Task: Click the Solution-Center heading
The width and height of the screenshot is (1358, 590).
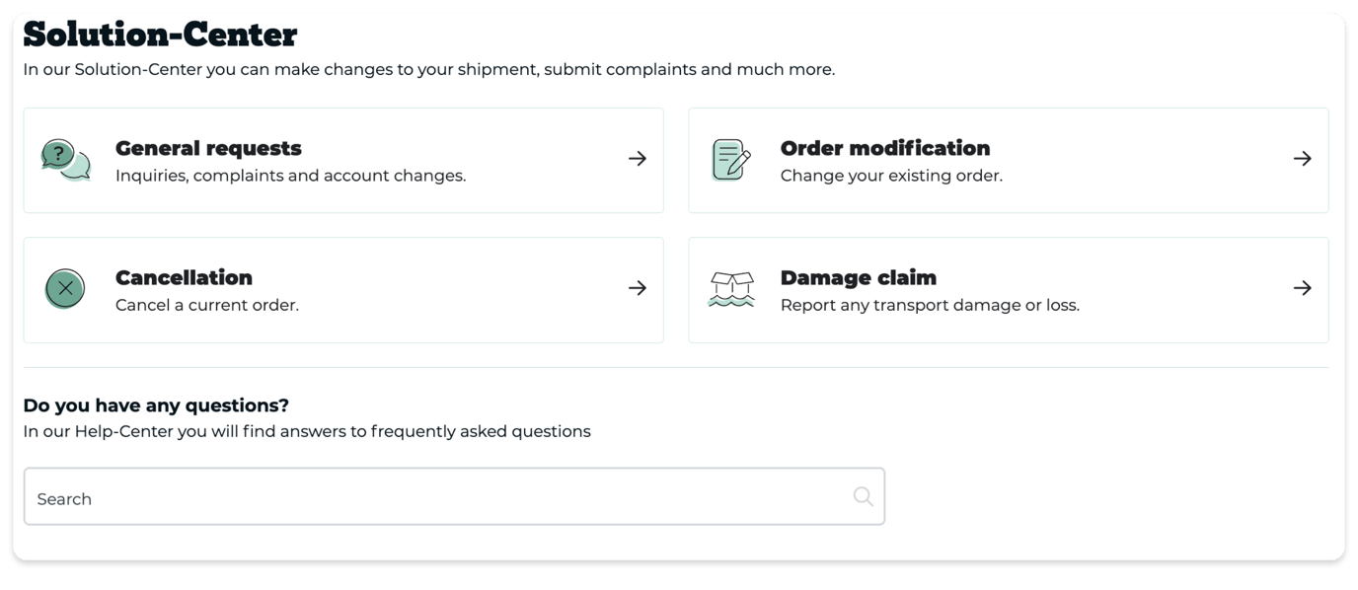Action: [160, 32]
